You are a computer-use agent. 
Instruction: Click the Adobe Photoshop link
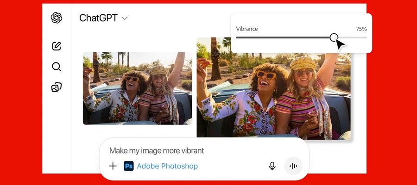pos(167,166)
